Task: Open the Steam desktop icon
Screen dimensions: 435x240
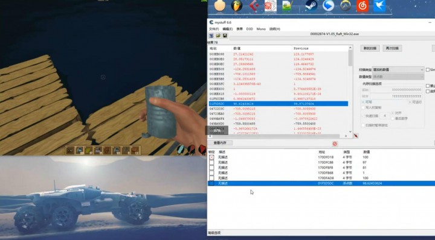Action: tap(311, 6)
